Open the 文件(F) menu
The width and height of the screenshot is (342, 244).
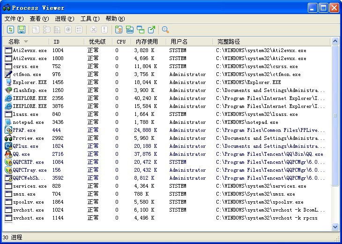pos(14,19)
